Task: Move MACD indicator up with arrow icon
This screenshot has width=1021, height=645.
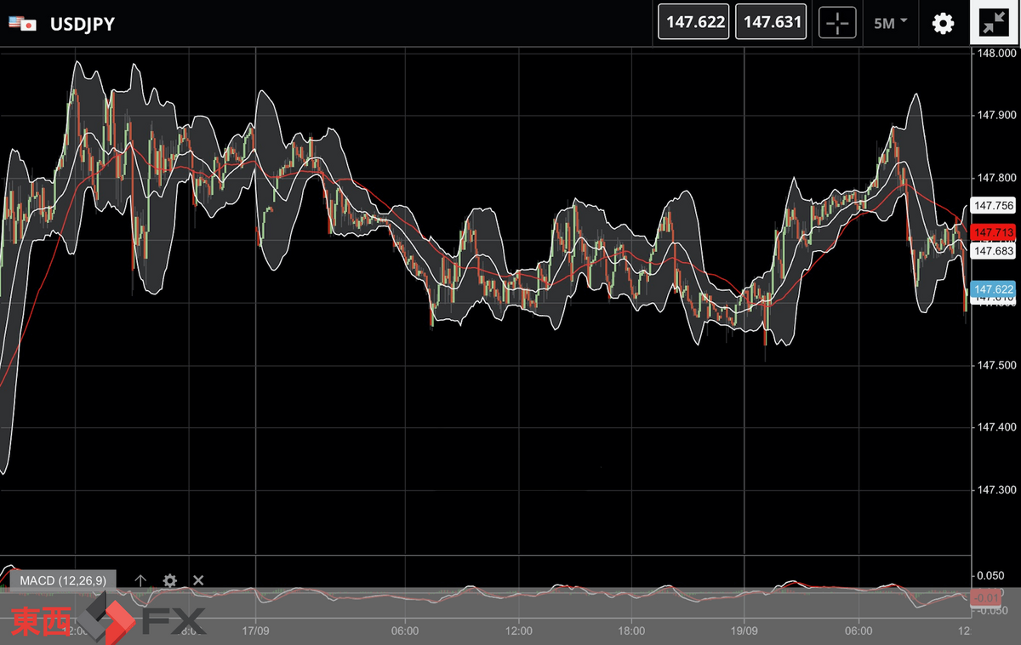Action: coord(141,580)
